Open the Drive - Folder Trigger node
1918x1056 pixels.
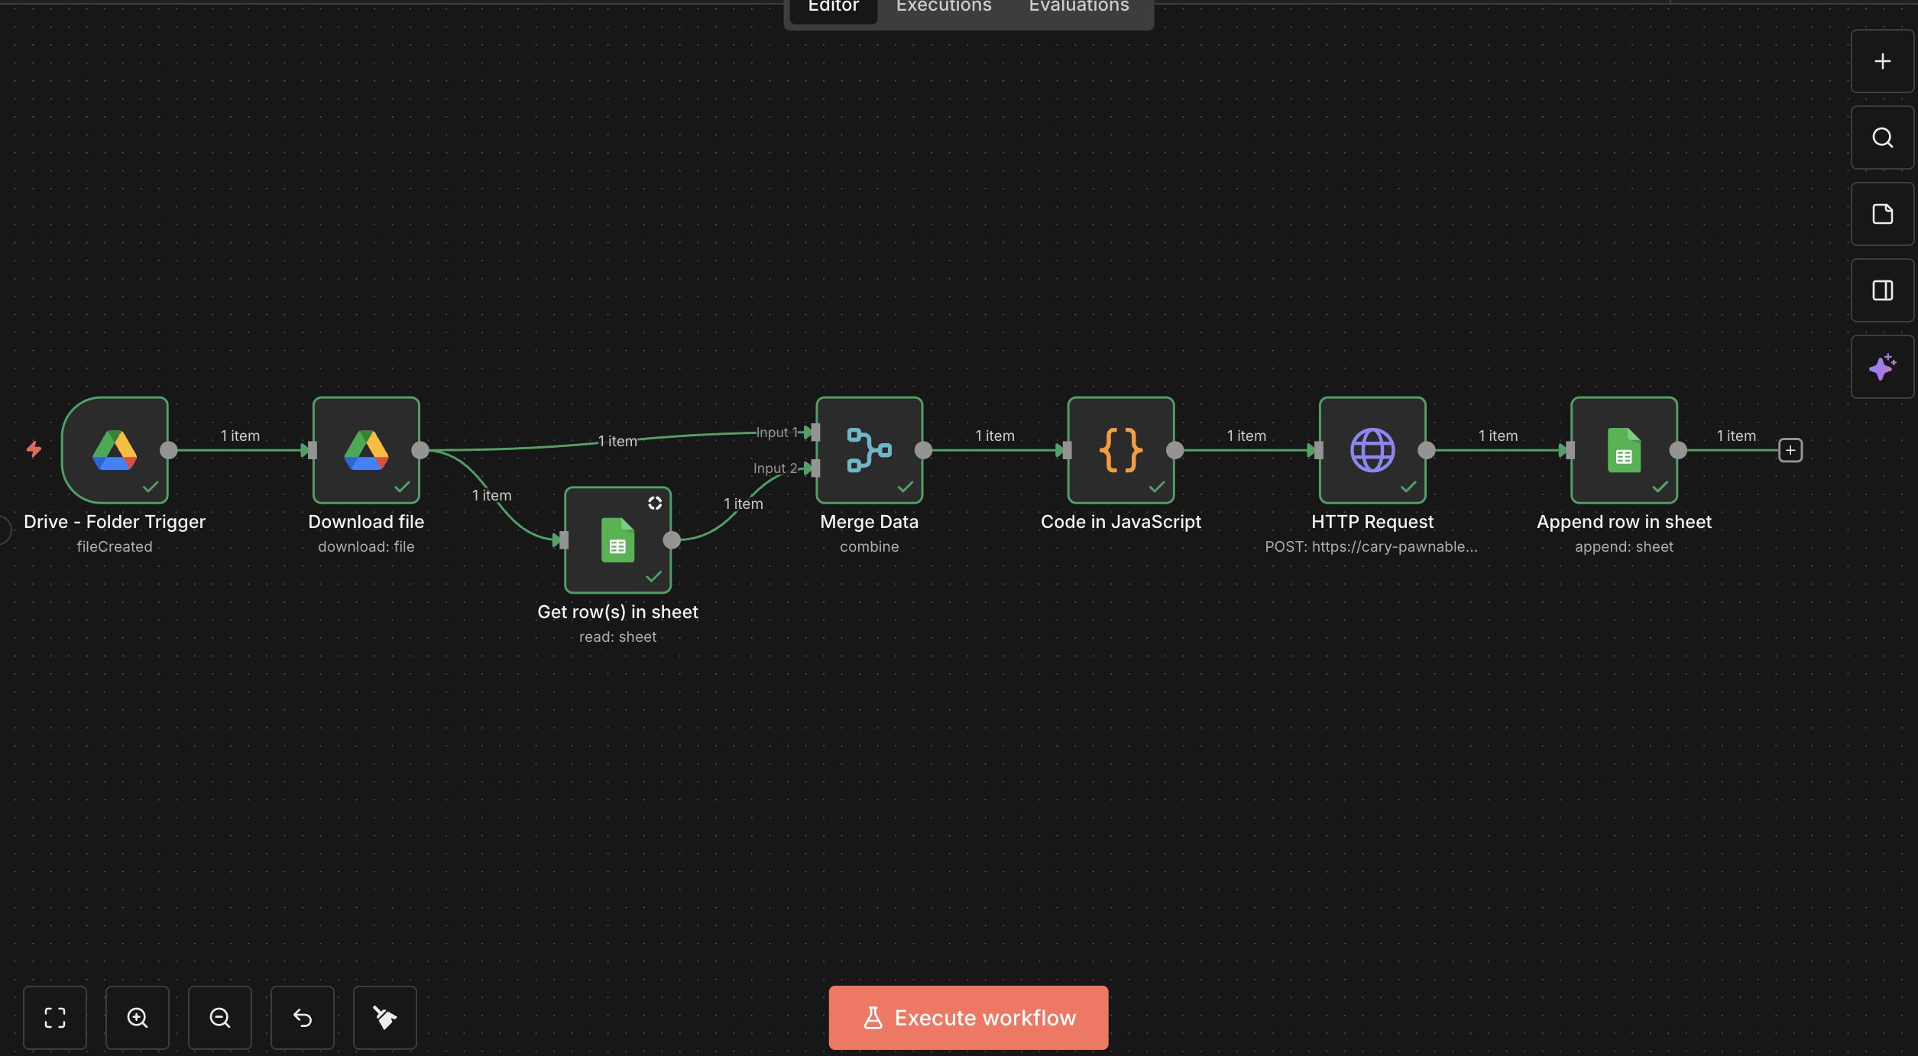point(115,449)
